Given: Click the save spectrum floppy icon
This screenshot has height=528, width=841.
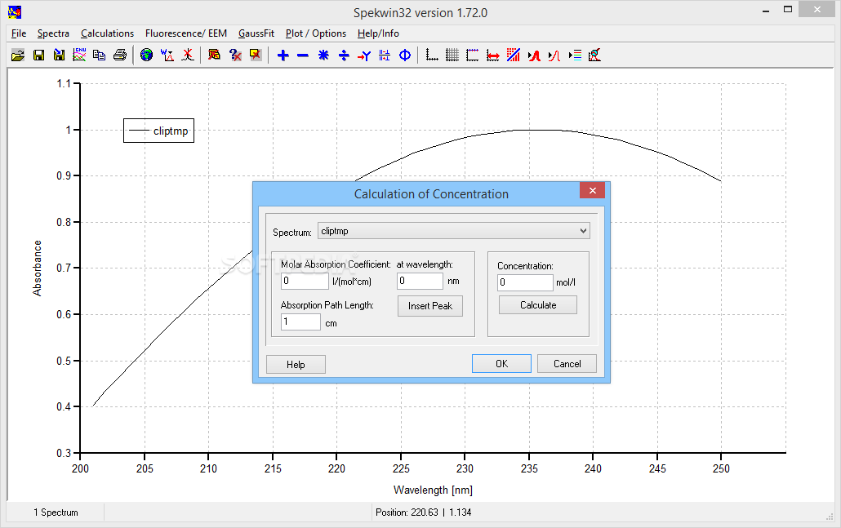Looking at the screenshot, I should pyautogui.click(x=38, y=55).
